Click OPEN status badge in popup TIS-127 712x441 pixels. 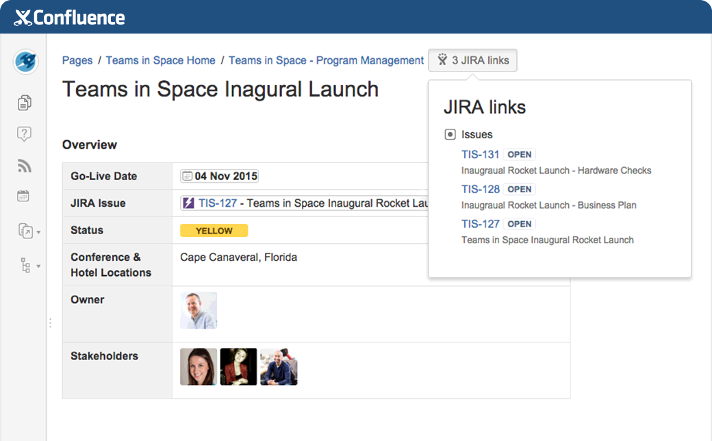pyautogui.click(x=520, y=224)
